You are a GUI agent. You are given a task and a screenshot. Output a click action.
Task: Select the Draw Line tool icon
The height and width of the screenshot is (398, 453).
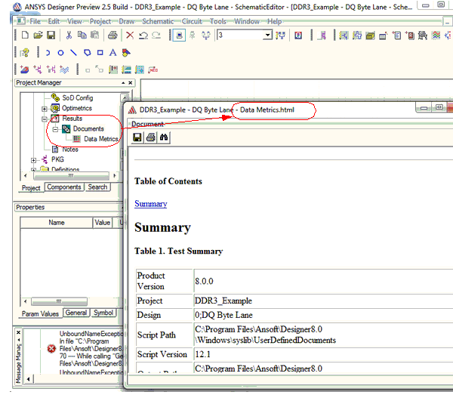coord(73,52)
